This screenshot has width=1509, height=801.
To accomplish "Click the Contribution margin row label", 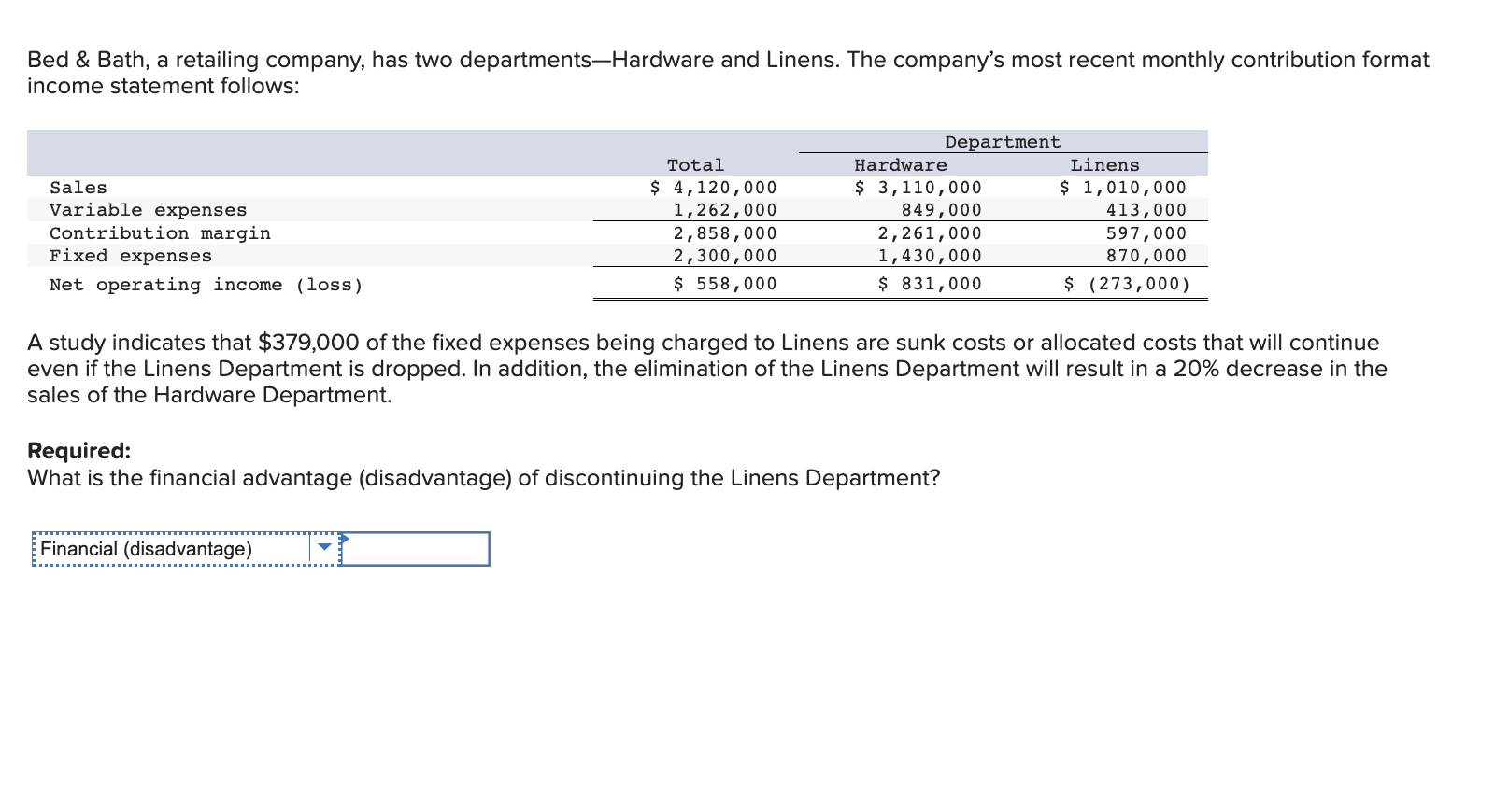I will coord(160,233).
